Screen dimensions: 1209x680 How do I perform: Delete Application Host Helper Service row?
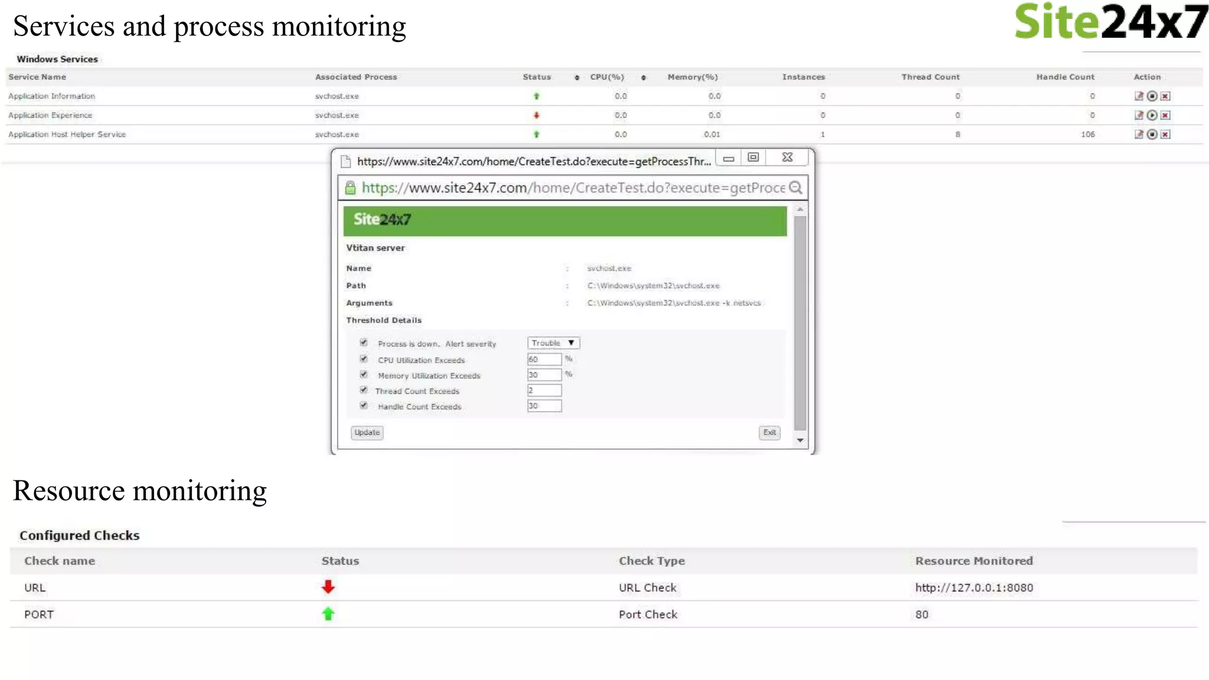[1165, 134]
